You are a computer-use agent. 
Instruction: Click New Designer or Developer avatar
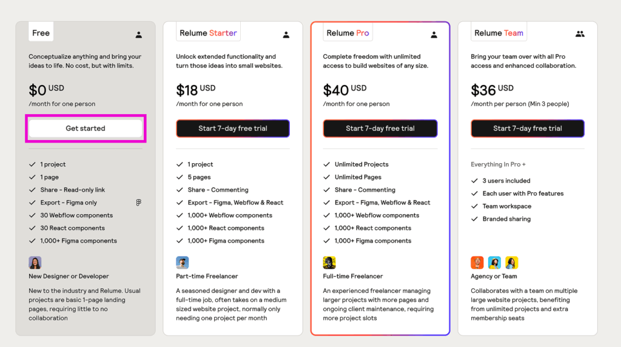pos(35,263)
